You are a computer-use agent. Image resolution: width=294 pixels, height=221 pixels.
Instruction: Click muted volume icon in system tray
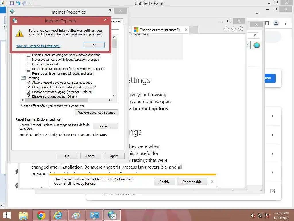[253, 216]
